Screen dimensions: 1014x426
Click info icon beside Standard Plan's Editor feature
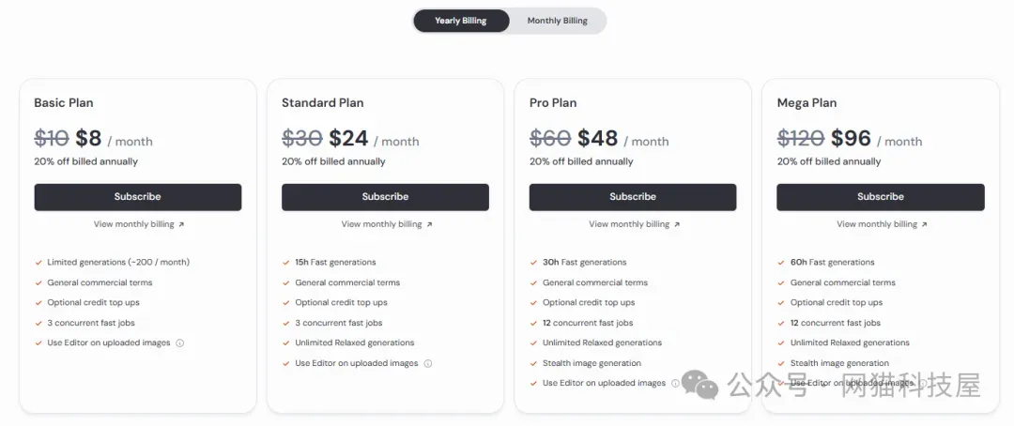(428, 363)
